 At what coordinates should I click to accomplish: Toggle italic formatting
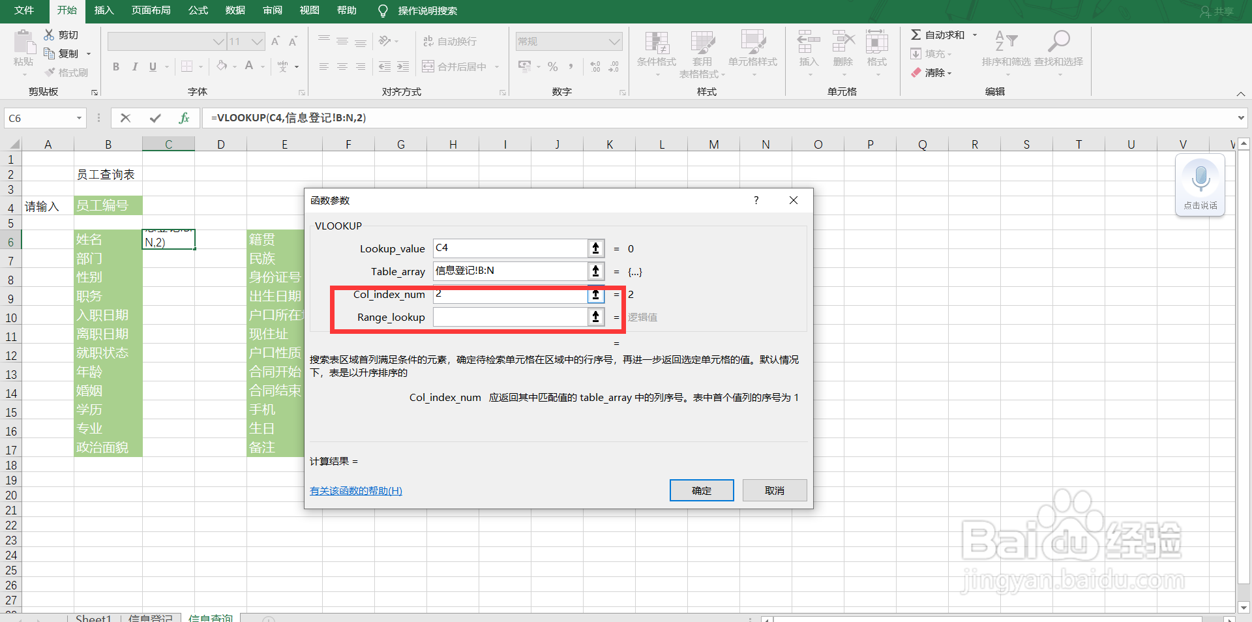(x=135, y=67)
